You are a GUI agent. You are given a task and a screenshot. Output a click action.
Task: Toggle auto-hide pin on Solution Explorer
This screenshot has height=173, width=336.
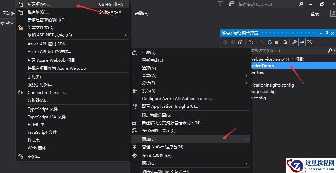[327, 33]
